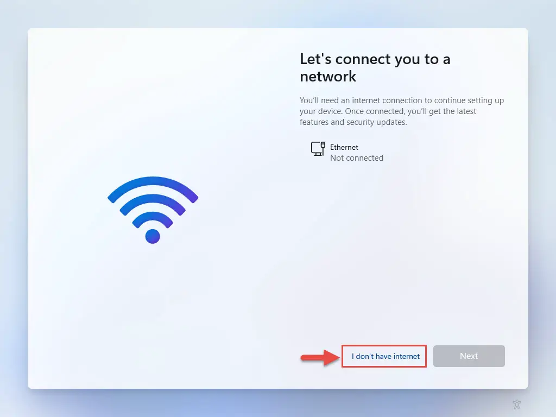Select the Ethernet computer icon
This screenshot has height=417, width=556.
[x=318, y=149]
